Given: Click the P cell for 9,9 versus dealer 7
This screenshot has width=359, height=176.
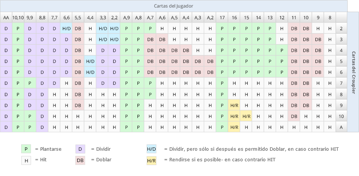Looking at the screenshot, I should [x=30, y=83].
